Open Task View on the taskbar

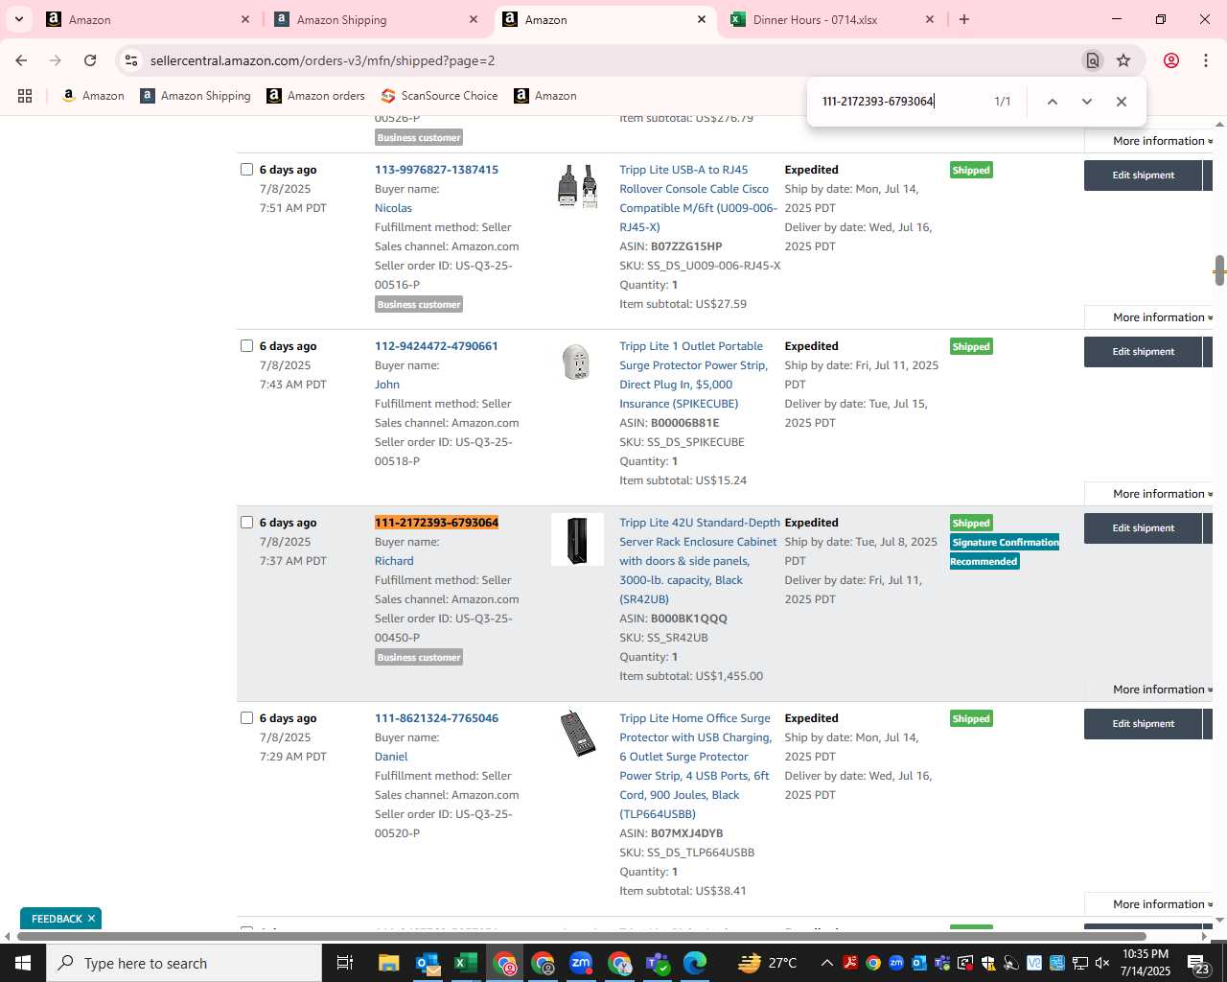pos(345,963)
